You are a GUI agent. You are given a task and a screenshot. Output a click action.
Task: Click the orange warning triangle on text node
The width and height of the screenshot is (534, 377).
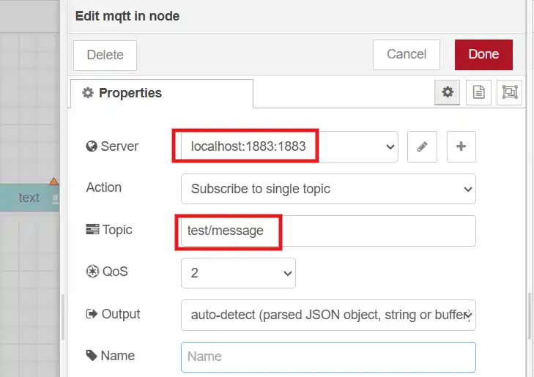click(53, 181)
